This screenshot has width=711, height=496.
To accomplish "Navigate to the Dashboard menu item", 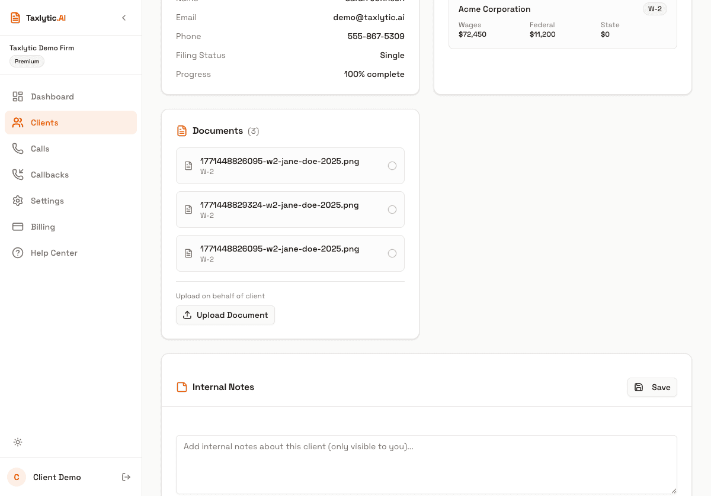I will tap(52, 96).
